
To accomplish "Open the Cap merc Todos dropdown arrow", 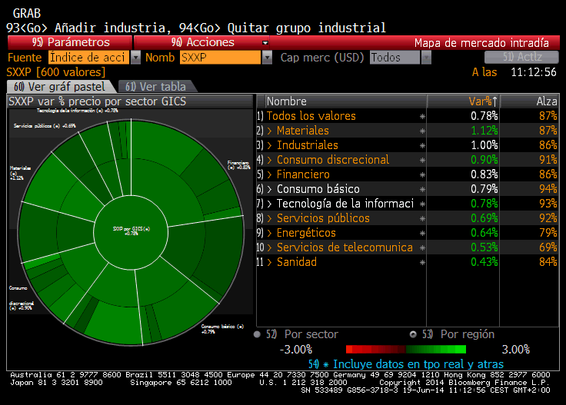I will 426,58.
